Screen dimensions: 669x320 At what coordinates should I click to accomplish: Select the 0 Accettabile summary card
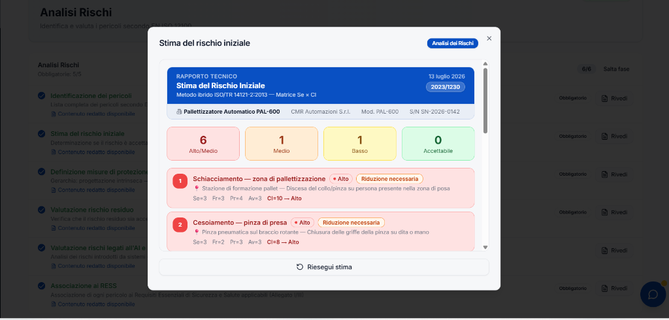coord(438,144)
